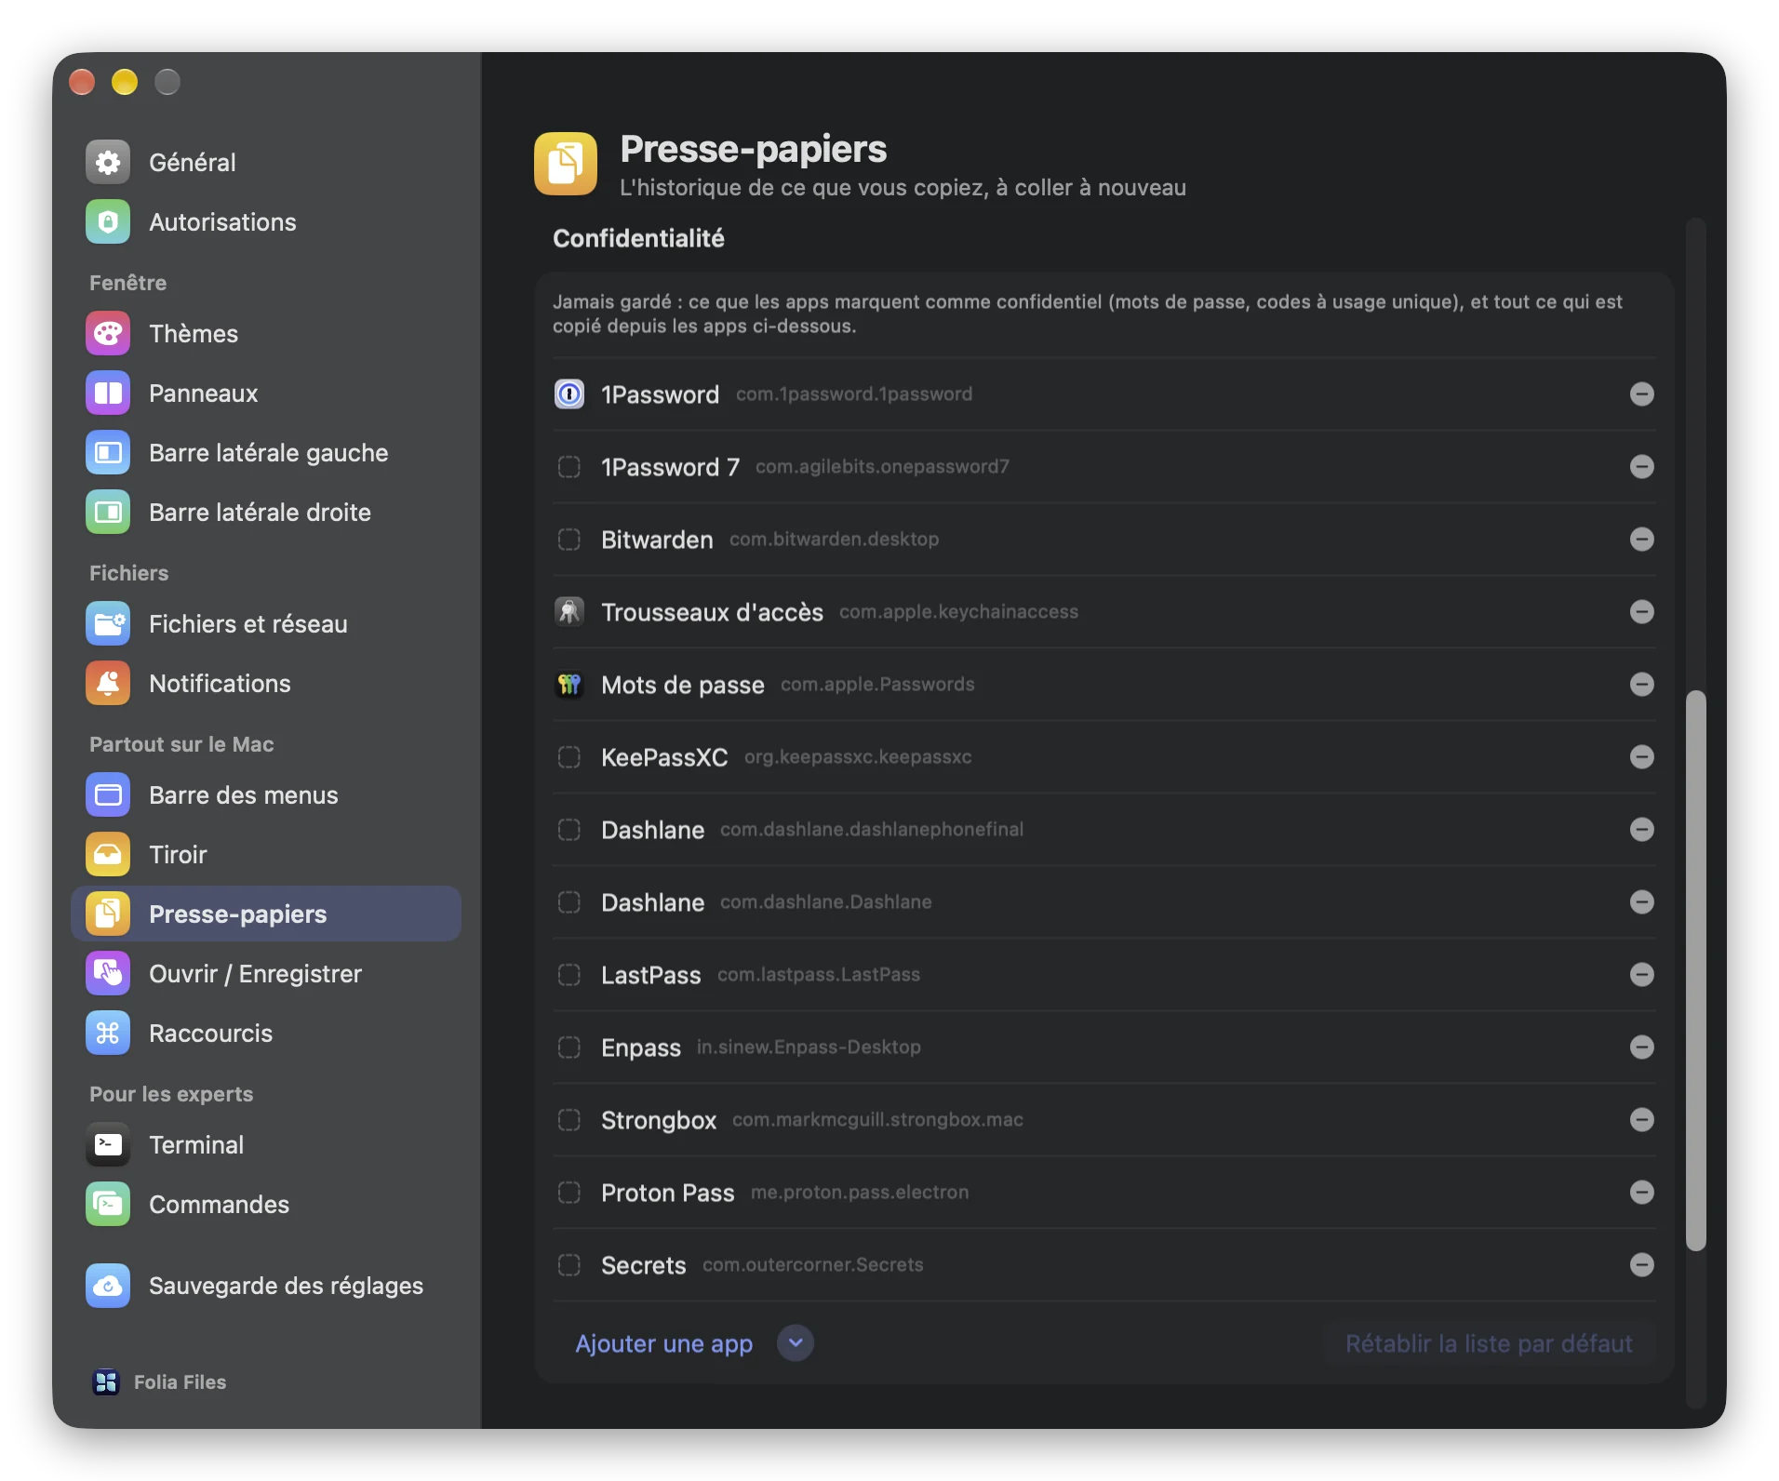Open the Général settings icon
The height and width of the screenshot is (1481, 1779).
(x=108, y=163)
